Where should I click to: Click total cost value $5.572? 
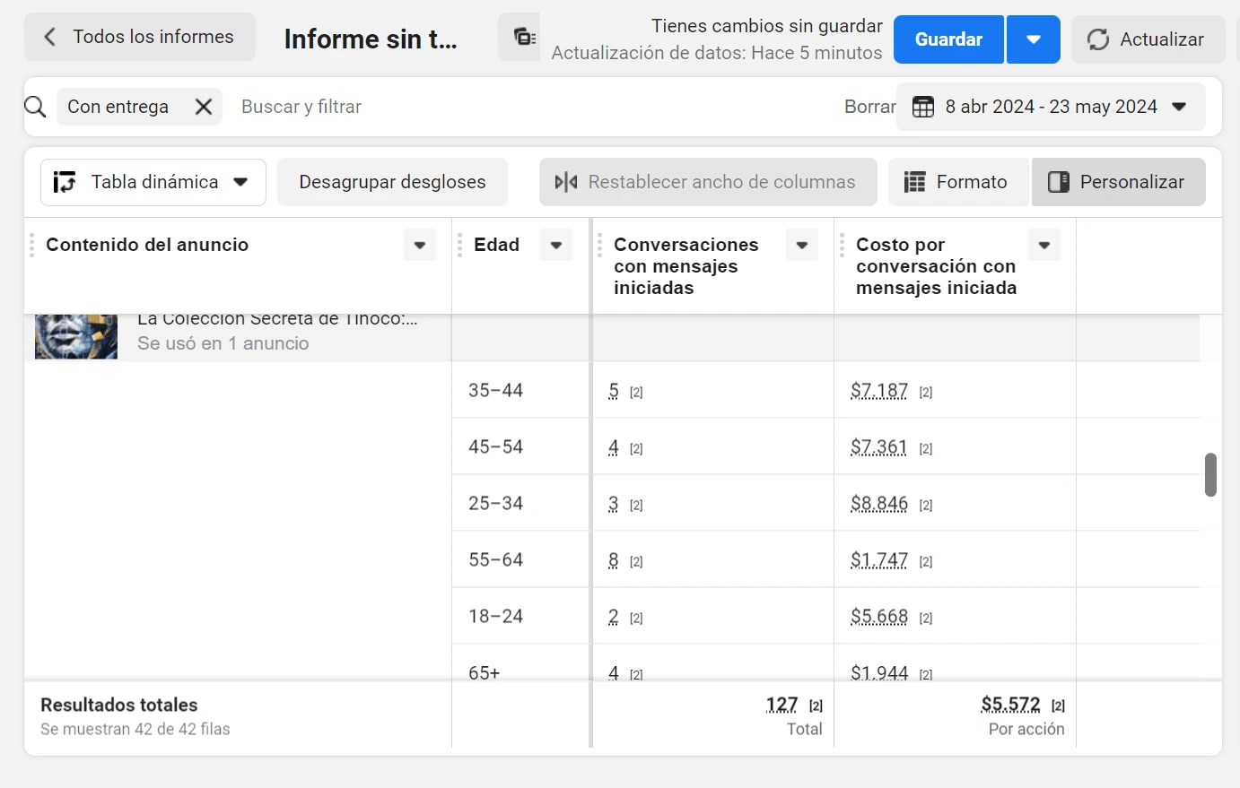click(1011, 705)
